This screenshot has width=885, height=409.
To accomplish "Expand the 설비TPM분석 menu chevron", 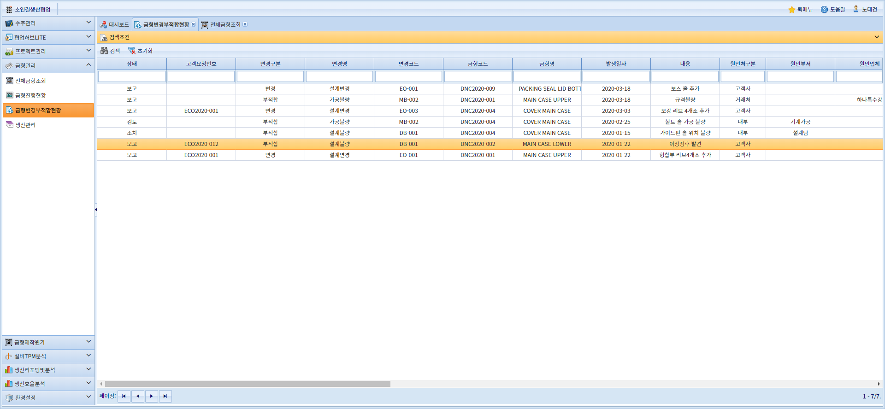I will (88, 356).
